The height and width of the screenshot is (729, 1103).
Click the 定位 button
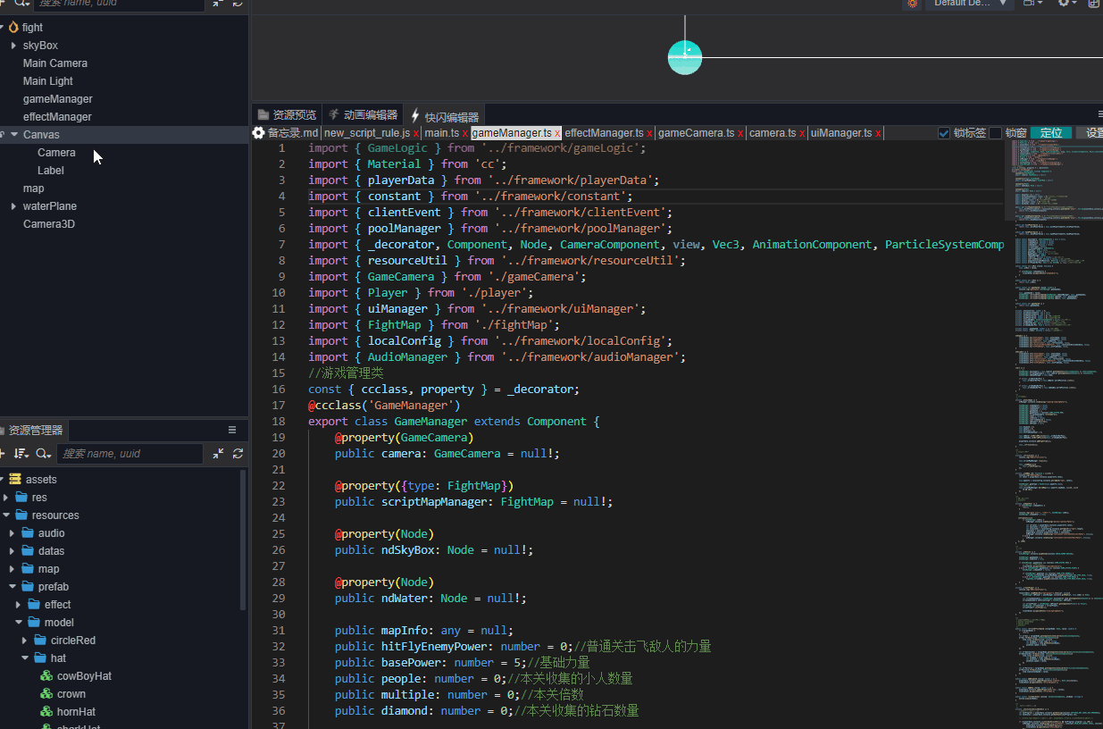(1050, 133)
